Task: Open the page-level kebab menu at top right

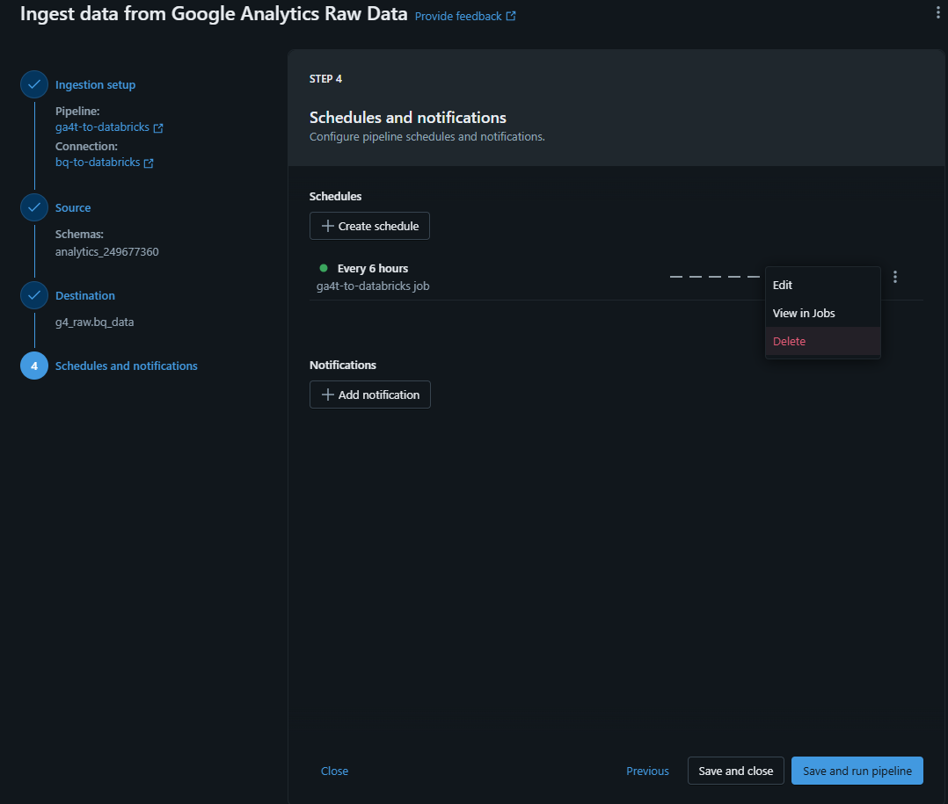Action: point(937,12)
